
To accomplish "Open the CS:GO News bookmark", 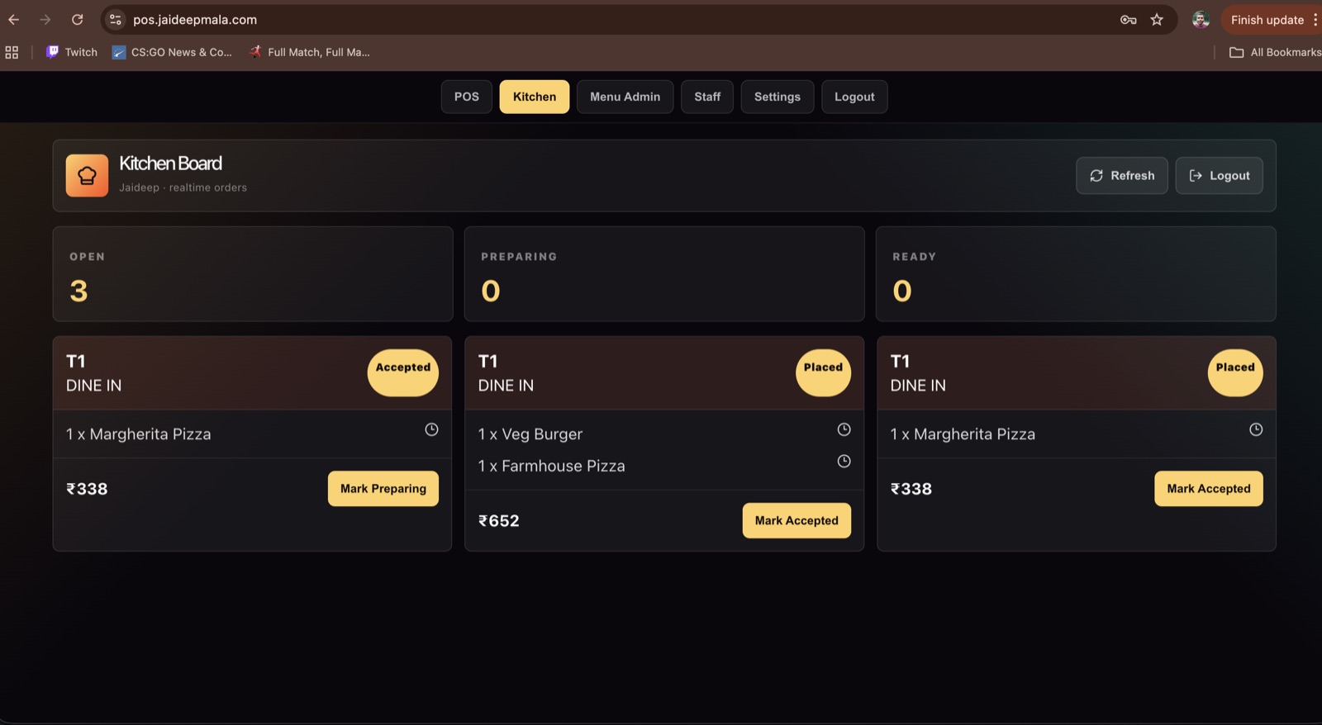I will [x=172, y=52].
